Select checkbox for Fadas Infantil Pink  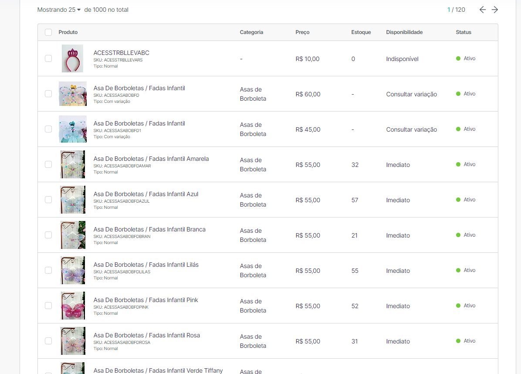(48, 306)
